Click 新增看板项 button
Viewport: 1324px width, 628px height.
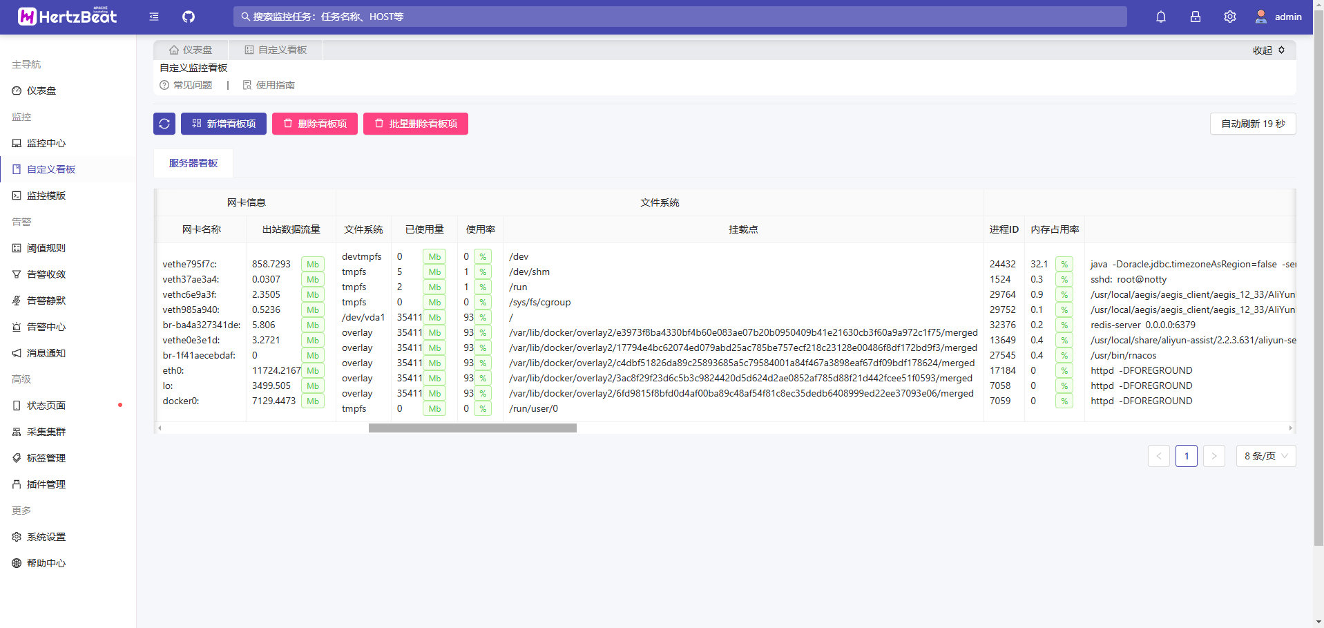[224, 124]
